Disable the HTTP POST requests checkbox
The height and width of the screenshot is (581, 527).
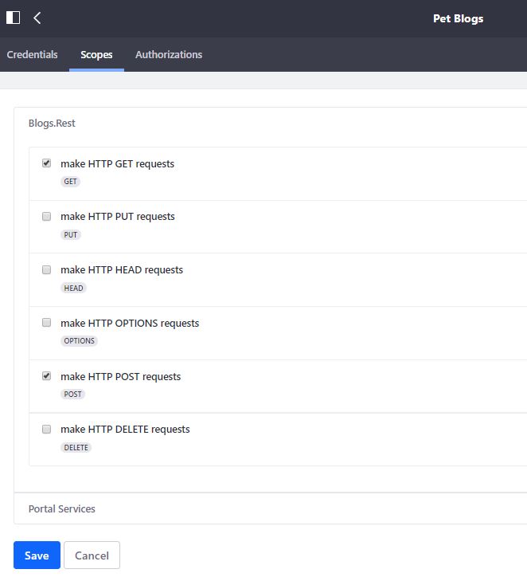click(x=46, y=376)
